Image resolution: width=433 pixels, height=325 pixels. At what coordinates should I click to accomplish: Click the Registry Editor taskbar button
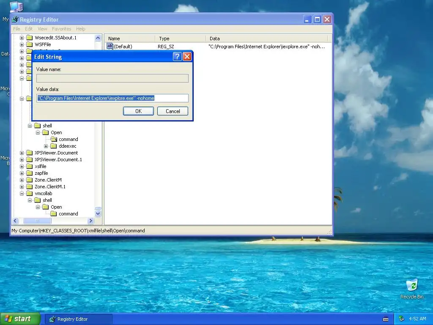click(79, 319)
